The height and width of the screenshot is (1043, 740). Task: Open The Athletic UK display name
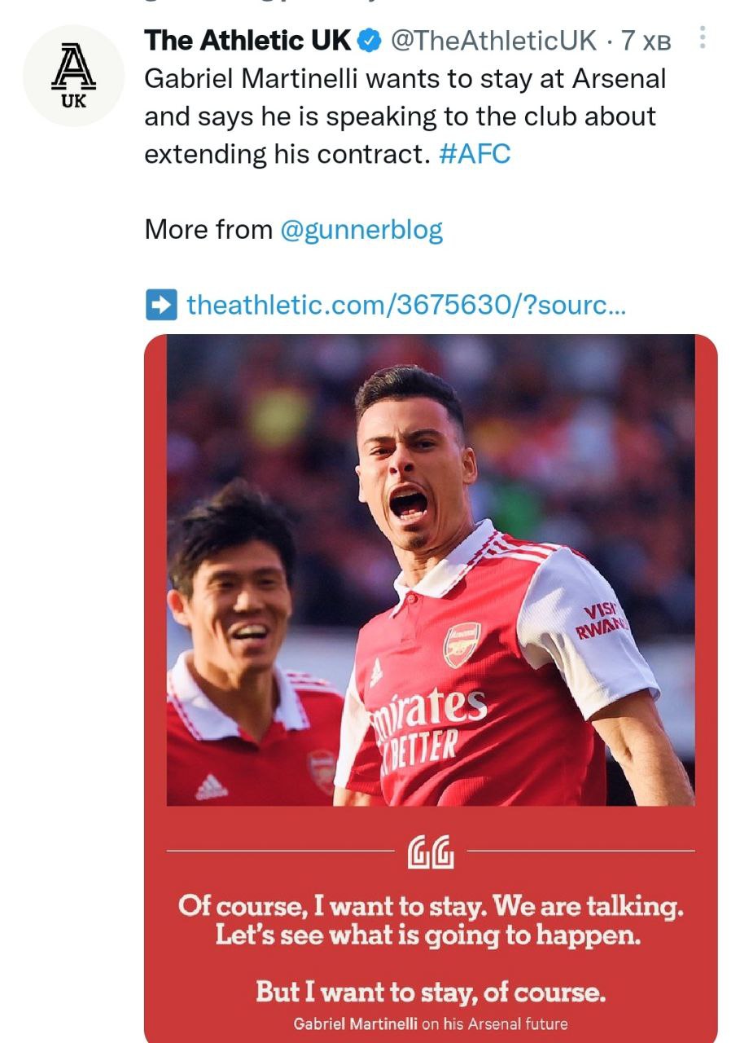click(247, 40)
